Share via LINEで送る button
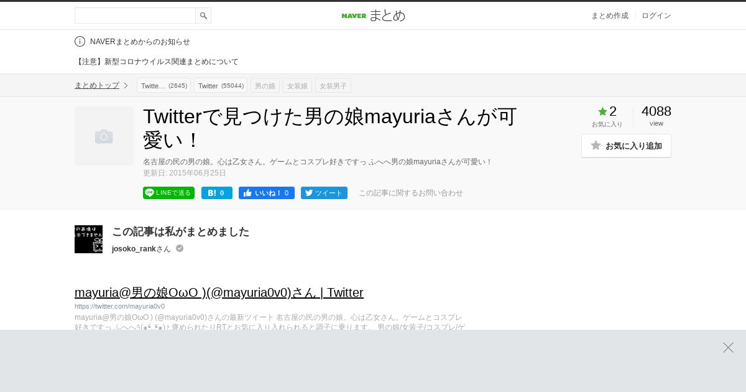This screenshot has width=746, height=392. 168,193
